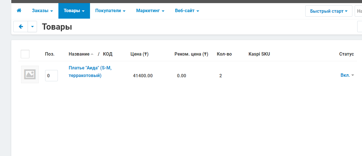Screen dimensions: 362x156
Task: Focus the position input with value 0
Action: [x=51, y=76]
